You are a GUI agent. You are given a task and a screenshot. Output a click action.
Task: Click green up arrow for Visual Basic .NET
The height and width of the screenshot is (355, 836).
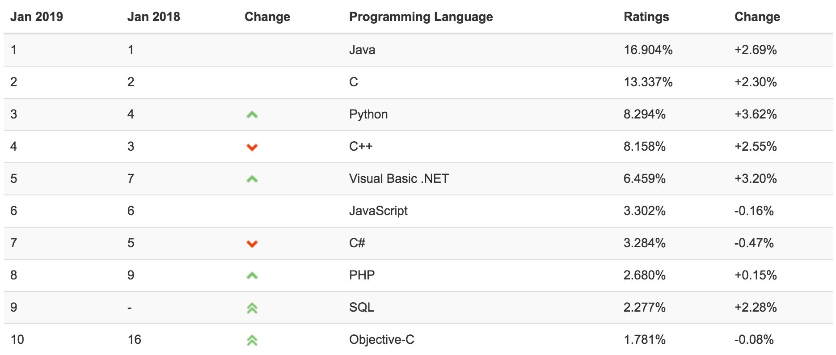[x=252, y=179]
